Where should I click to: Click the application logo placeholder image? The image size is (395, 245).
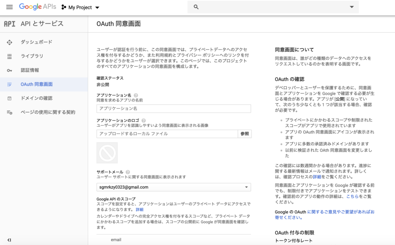pos(107,153)
